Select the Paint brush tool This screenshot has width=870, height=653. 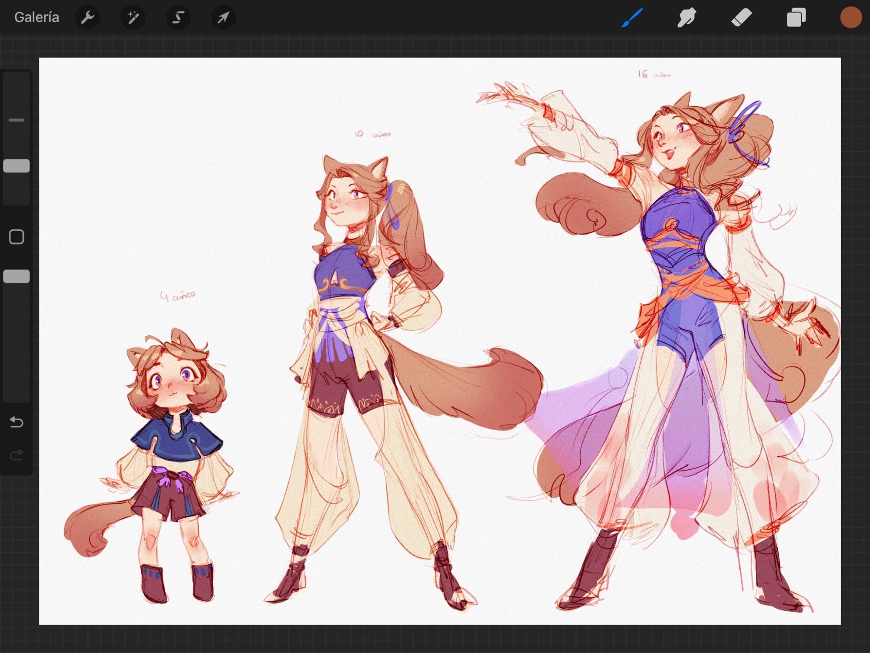point(632,17)
